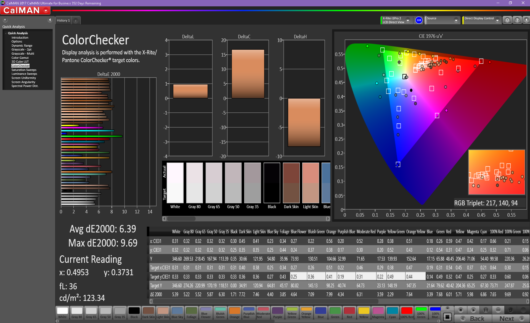Viewport: 530px width, 323px height.
Task: Expand the Direct Display Control dropdown
Action: 497,20
